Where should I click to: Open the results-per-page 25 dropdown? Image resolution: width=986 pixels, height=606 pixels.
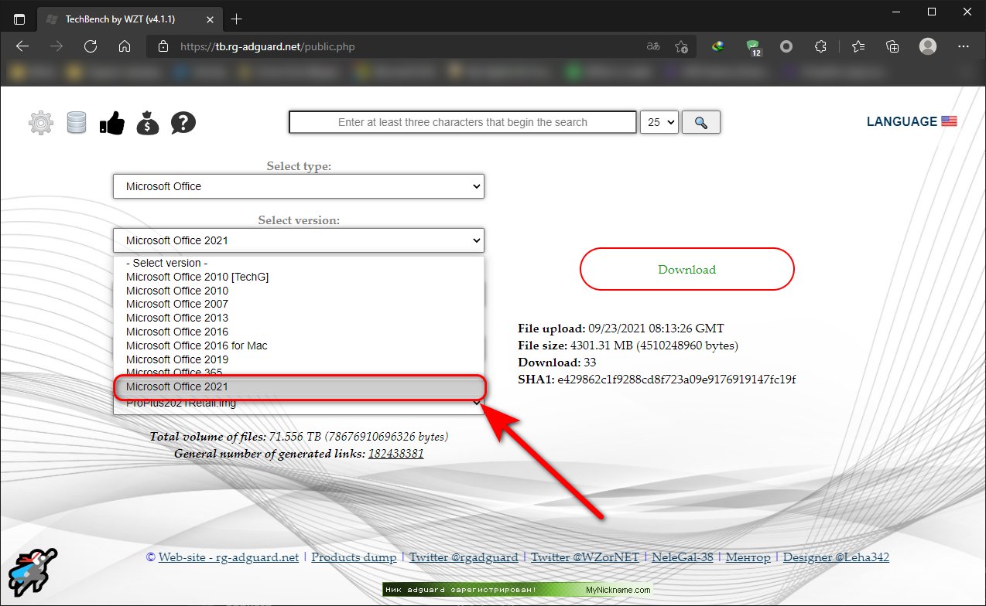[659, 122]
